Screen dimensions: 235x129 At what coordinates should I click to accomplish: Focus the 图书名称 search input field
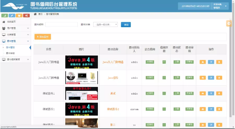[62, 25]
